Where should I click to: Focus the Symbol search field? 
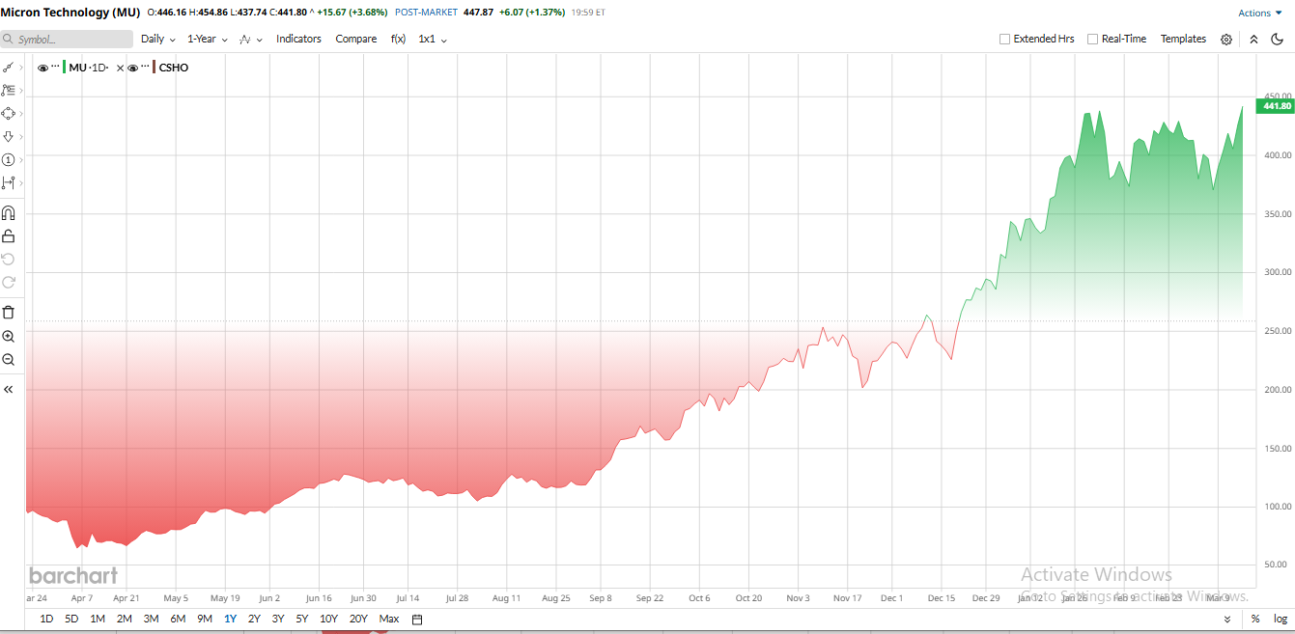click(67, 40)
